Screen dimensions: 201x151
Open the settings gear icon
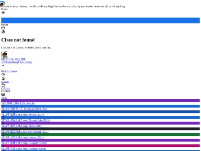[x=3, y=32]
